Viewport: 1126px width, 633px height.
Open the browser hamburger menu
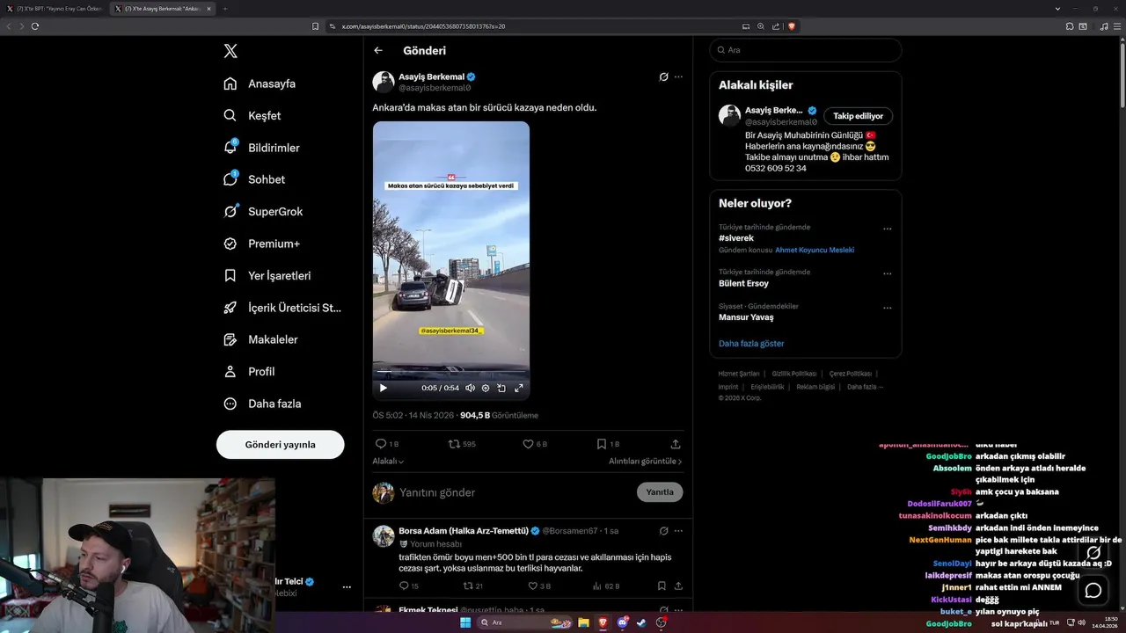tap(1118, 26)
